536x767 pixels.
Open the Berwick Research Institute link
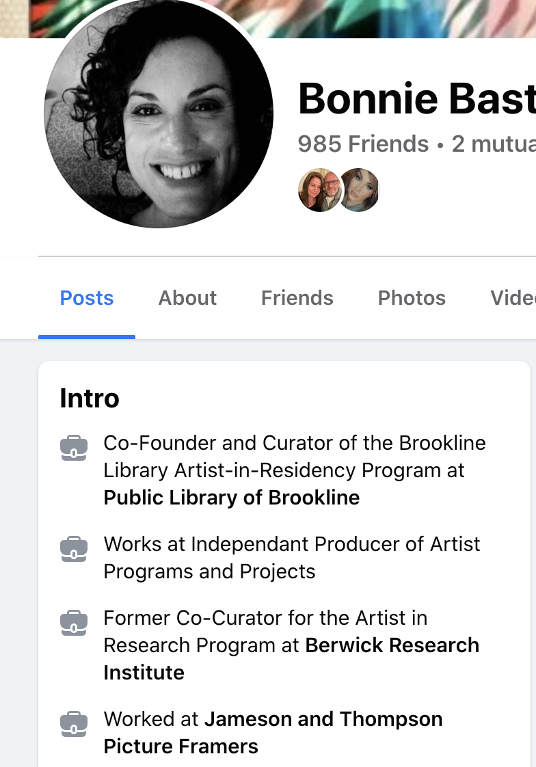[x=392, y=645]
